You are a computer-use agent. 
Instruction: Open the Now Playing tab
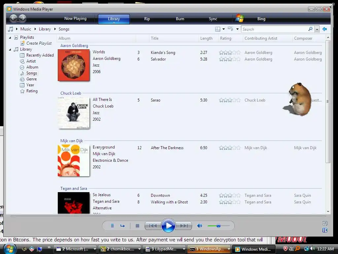click(76, 19)
